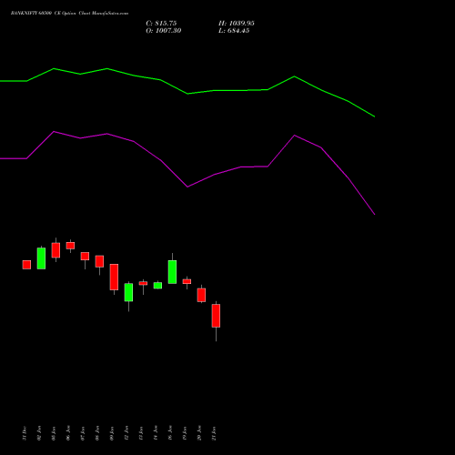Click the 20 Jan date label
This screenshot has height=455, width=455.
click(x=199, y=433)
